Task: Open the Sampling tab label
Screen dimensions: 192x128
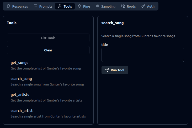Action: (108, 6)
